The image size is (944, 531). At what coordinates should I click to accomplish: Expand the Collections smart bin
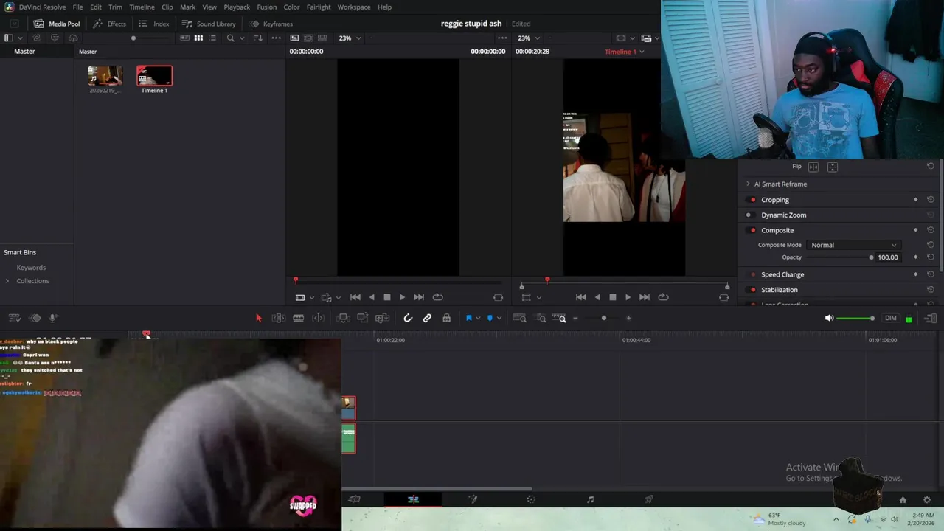coord(7,281)
